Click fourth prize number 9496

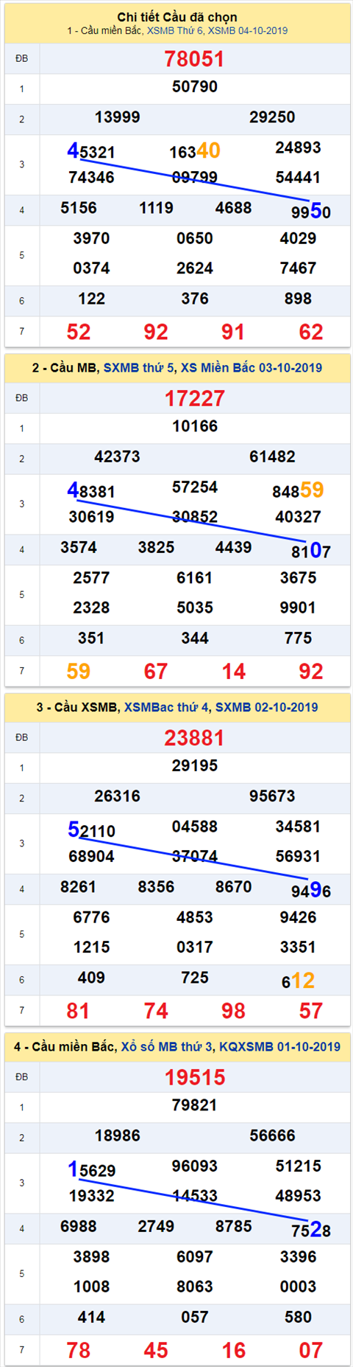[311, 891]
